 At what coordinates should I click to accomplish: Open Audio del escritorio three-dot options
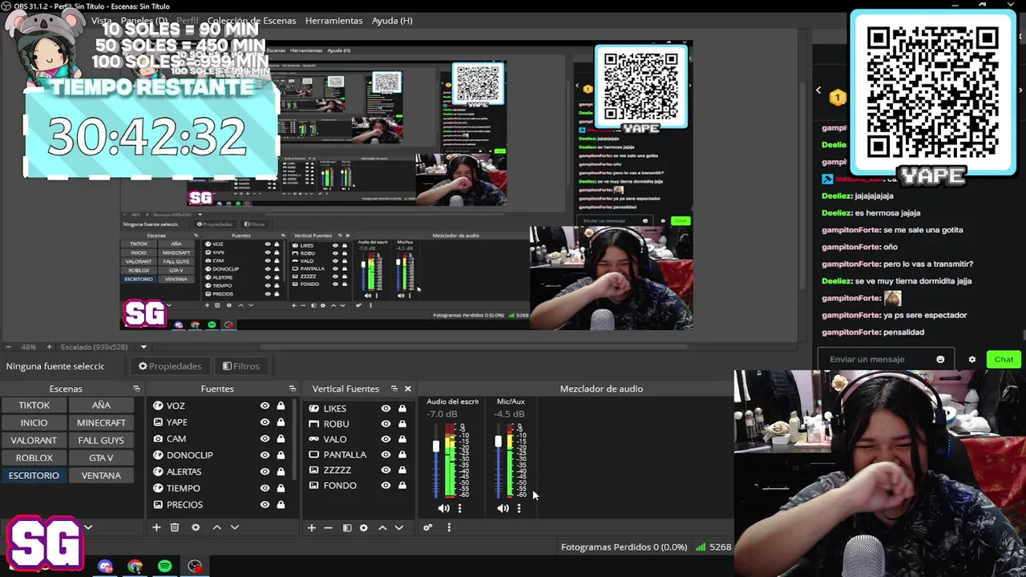tap(459, 508)
